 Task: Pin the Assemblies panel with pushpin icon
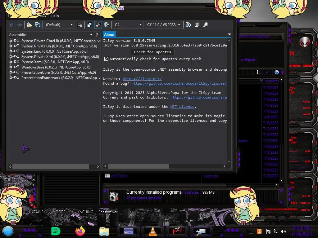pos(97,35)
